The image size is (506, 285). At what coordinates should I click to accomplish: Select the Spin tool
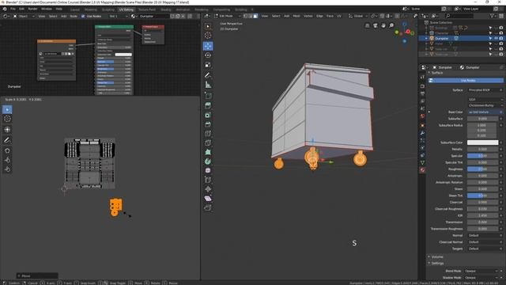click(208, 161)
